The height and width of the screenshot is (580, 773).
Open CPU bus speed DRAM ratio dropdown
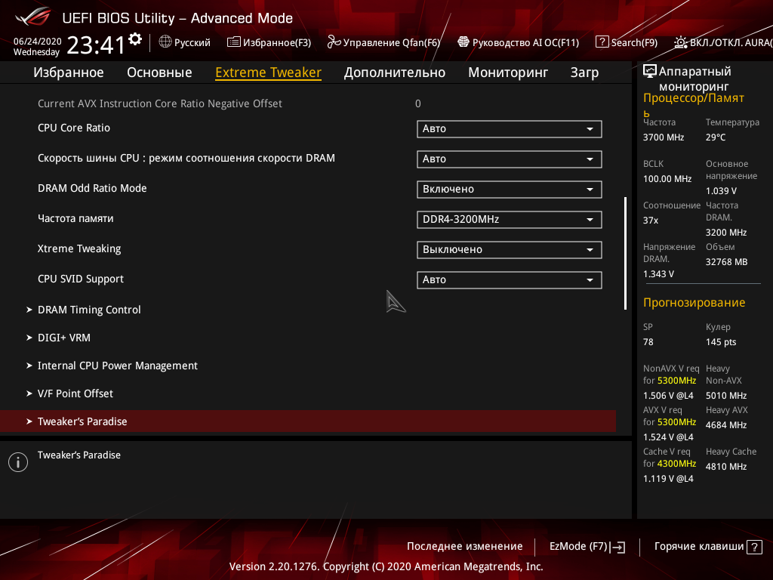[510, 159]
